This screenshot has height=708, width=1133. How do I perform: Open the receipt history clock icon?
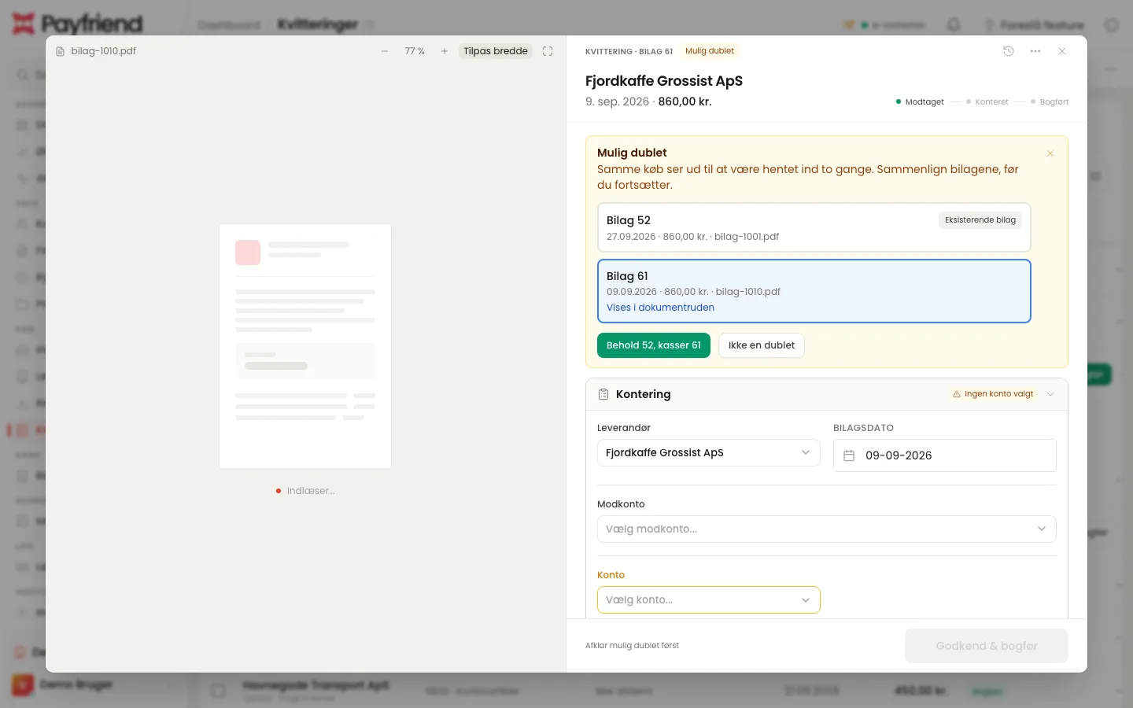coord(1009,51)
